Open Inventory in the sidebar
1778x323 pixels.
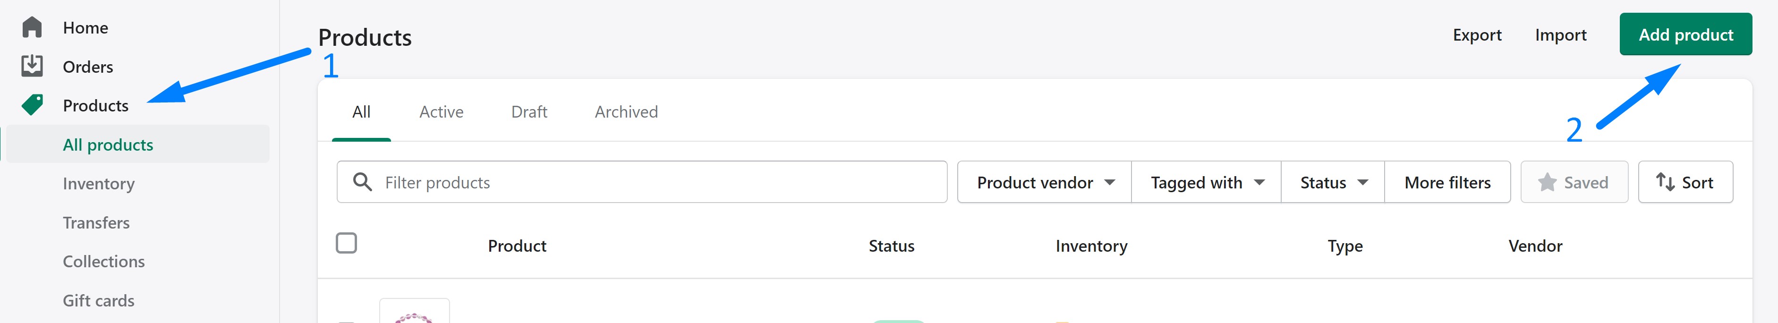point(99,184)
